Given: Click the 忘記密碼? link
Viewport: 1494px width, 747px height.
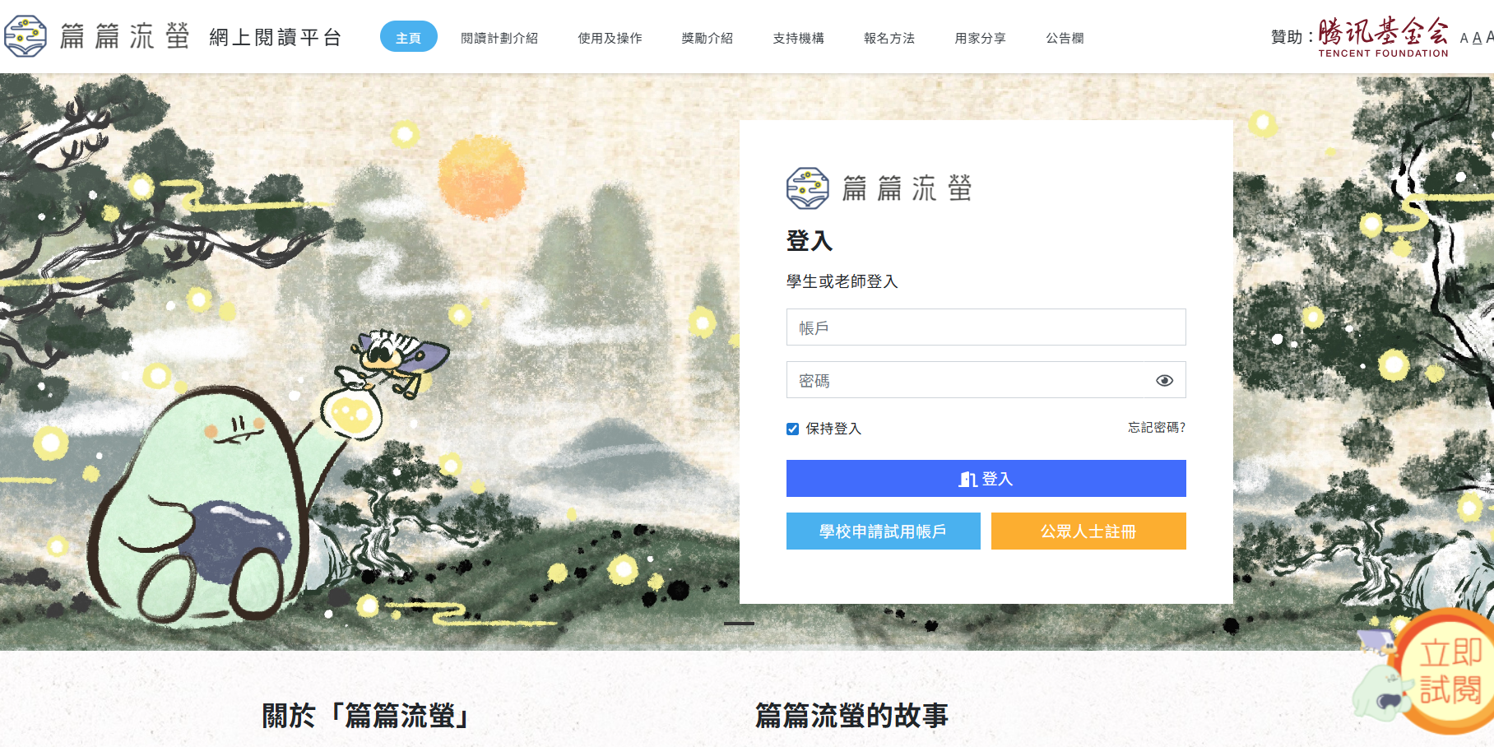Looking at the screenshot, I should coord(1156,427).
